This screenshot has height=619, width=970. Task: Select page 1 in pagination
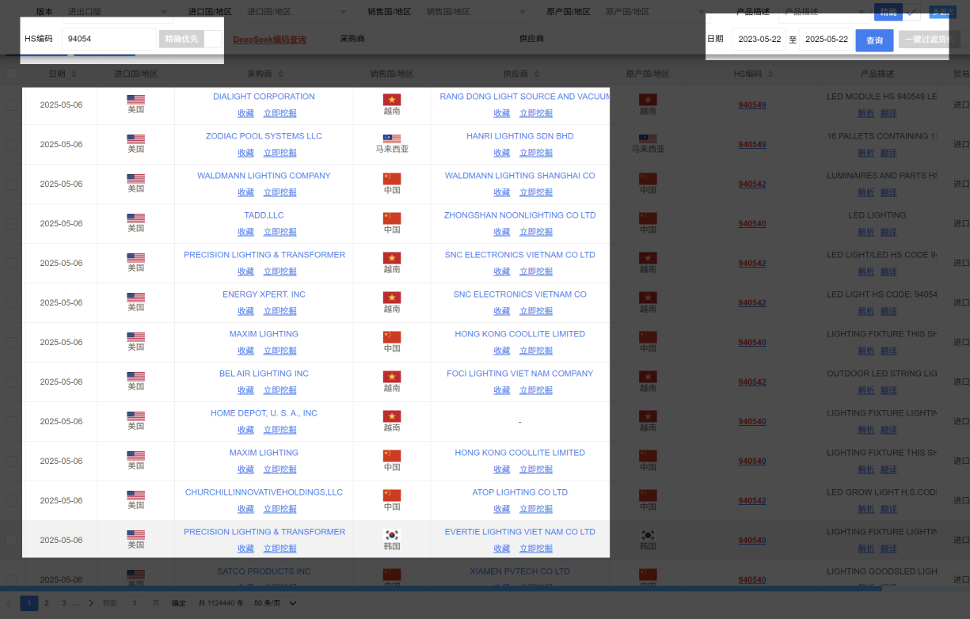(29, 603)
